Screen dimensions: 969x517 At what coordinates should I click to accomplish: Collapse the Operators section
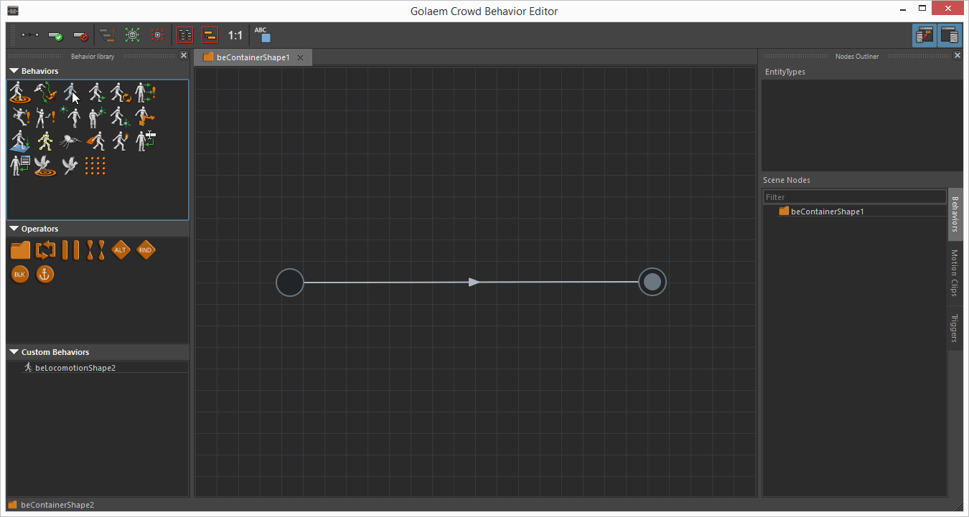coord(14,229)
